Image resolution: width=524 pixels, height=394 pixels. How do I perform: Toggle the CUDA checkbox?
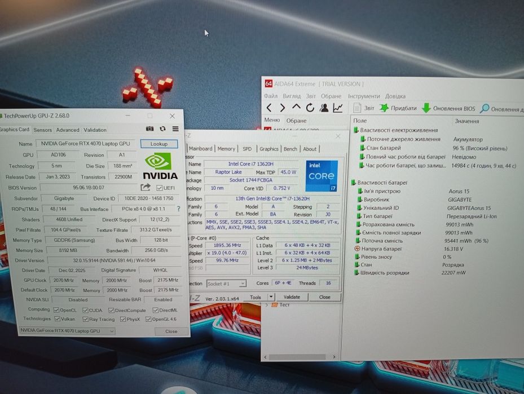86,310
